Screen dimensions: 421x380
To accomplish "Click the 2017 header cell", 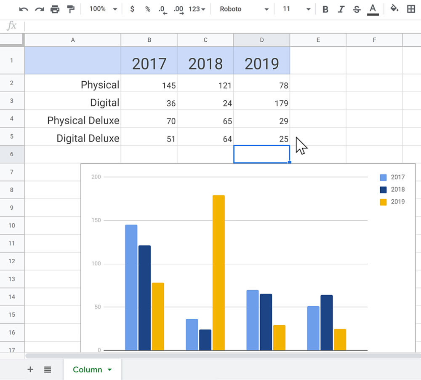I will click(149, 61).
